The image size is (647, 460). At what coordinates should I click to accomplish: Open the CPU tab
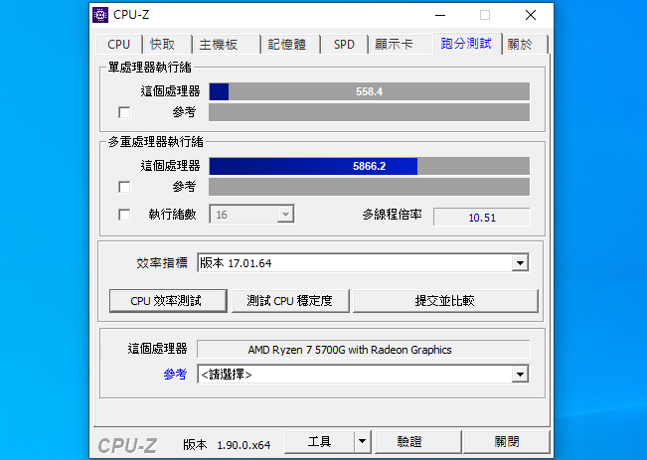(119, 44)
